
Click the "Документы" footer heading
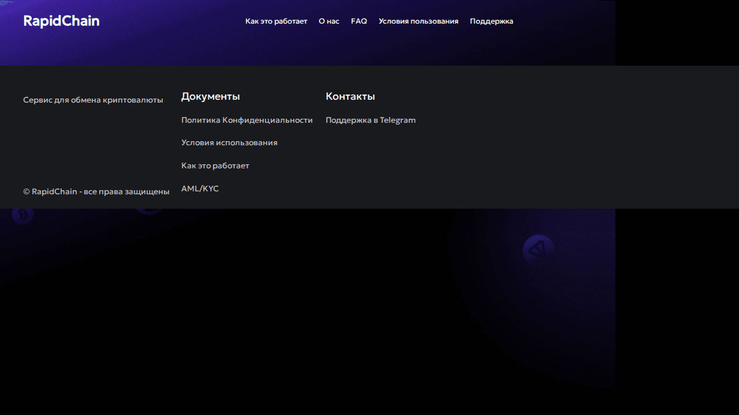tap(210, 96)
